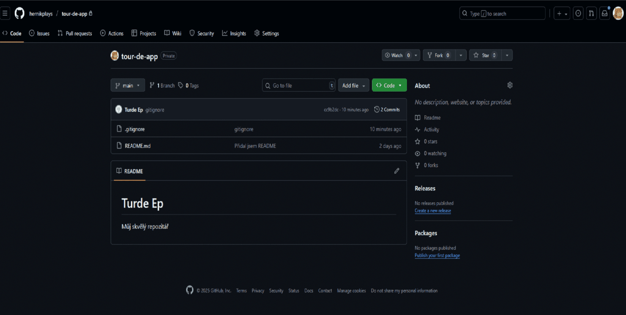Screen dimensions: 626x315
Task: Click the user profile avatar
Action: click(618, 14)
